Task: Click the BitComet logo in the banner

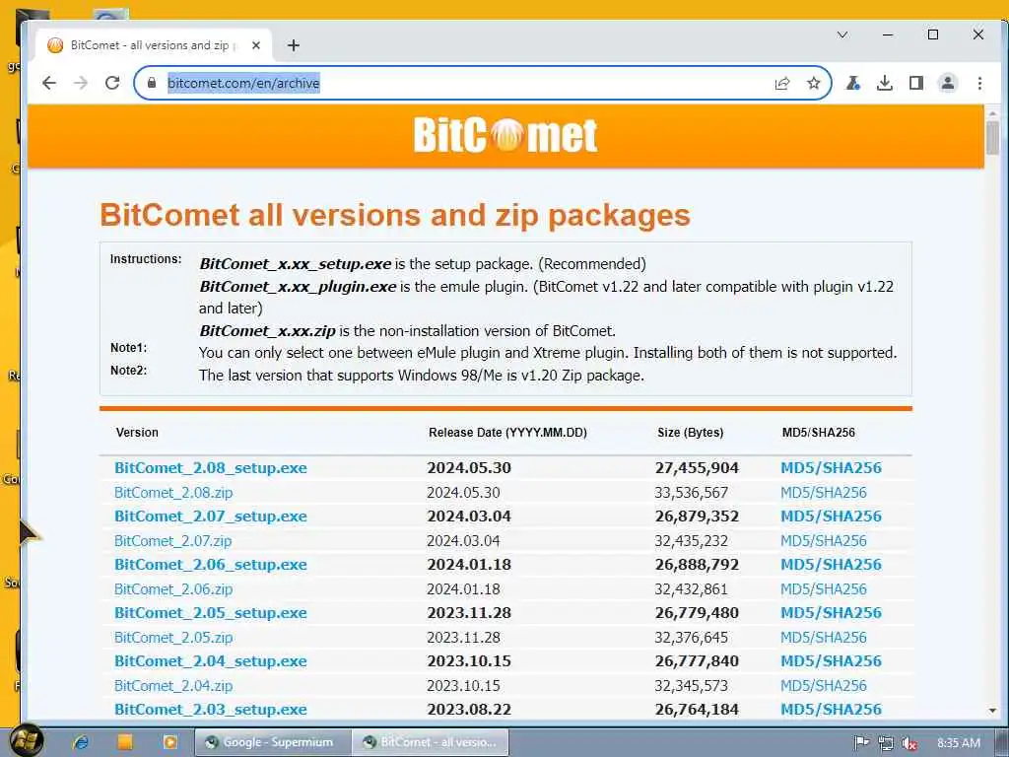Action: coord(505,135)
